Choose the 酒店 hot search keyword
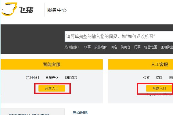173x115 pixels. tap(114, 47)
